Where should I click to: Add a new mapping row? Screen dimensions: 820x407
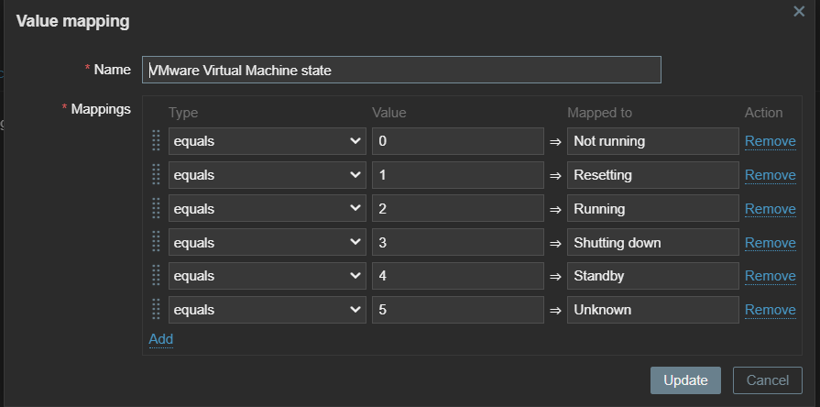160,339
